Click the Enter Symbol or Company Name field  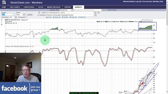click(x=87, y=10)
